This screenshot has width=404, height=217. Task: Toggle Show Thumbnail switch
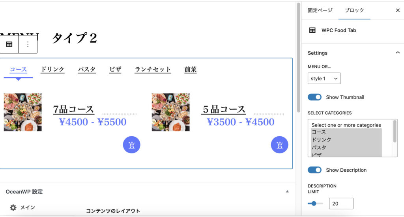click(314, 97)
